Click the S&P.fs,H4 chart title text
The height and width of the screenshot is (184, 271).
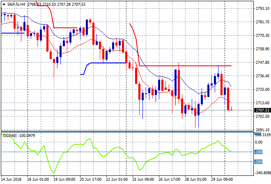(x=16, y=4)
